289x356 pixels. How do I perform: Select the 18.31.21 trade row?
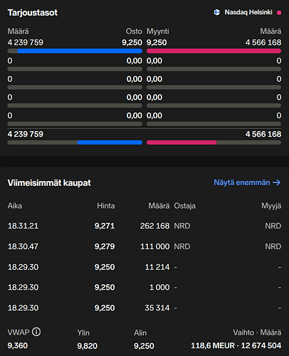(x=144, y=226)
